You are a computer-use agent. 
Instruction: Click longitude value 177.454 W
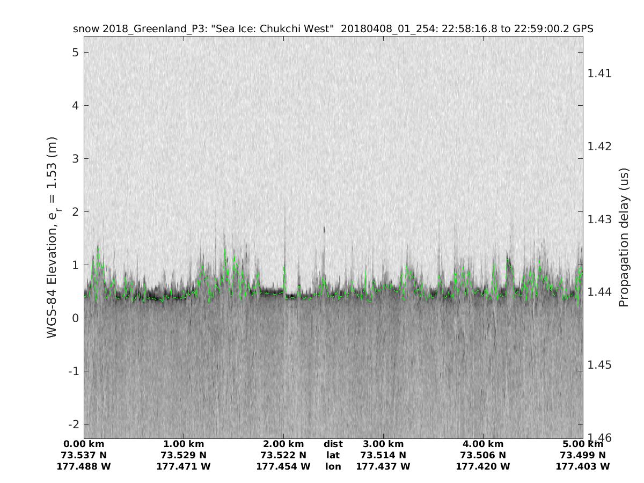pos(283,466)
